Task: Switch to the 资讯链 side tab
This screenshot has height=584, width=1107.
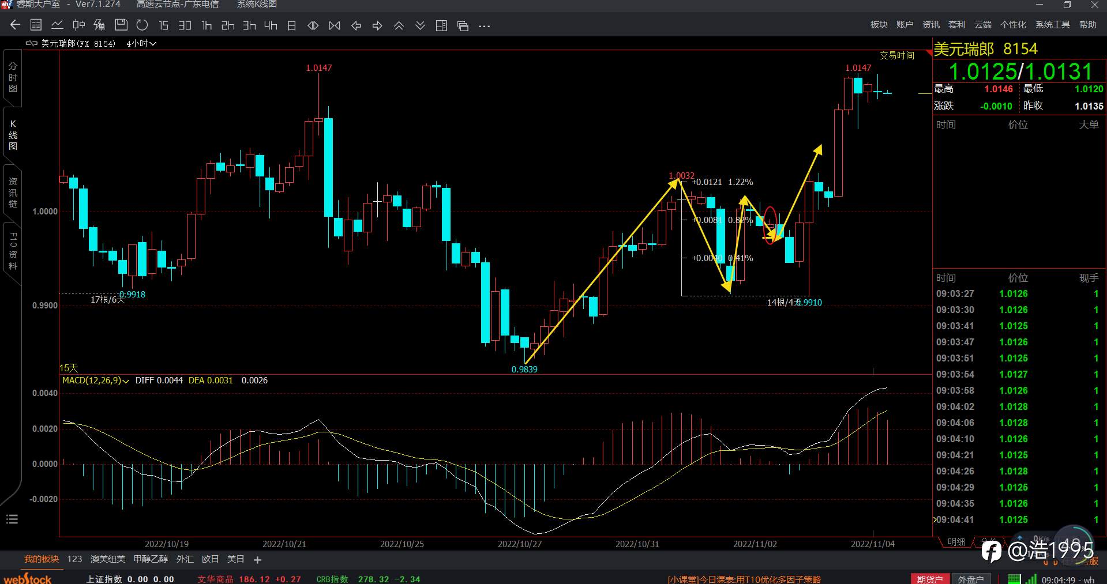Action: (13, 193)
